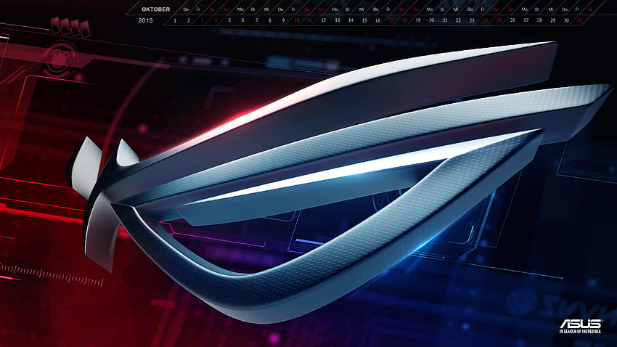
Task: Select red date 25 in the calendar
Action: click(499, 20)
